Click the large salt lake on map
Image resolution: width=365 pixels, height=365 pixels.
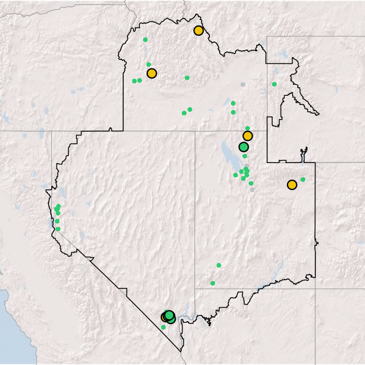(228, 154)
